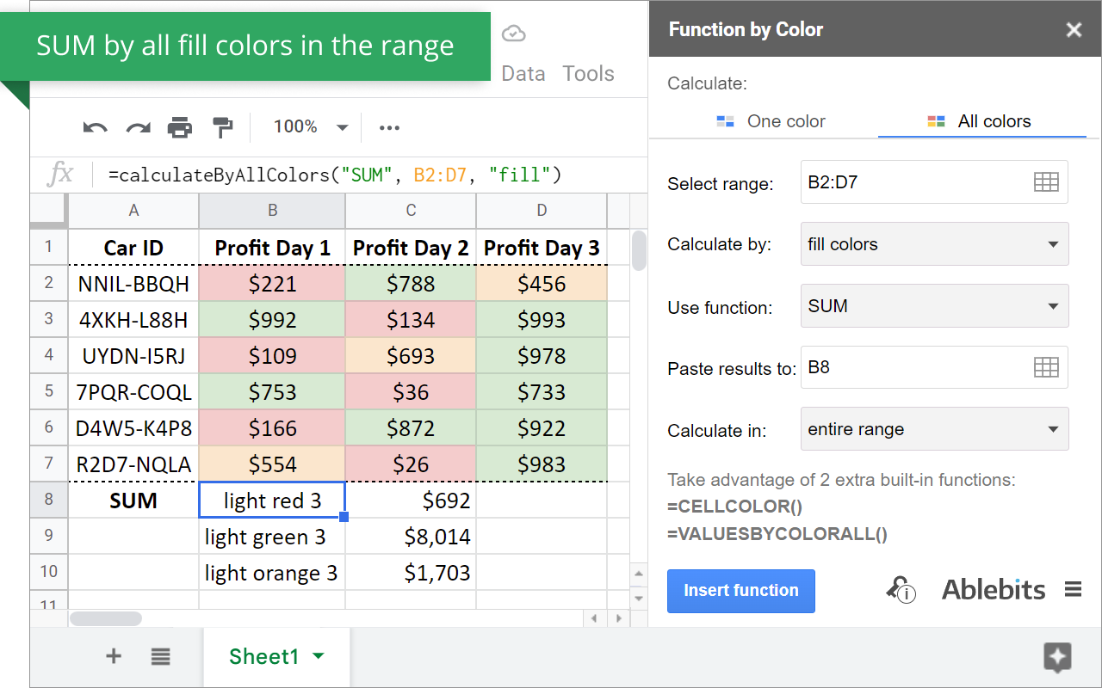Click the print icon
This screenshot has height=688, width=1102.
pyautogui.click(x=180, y=127)
